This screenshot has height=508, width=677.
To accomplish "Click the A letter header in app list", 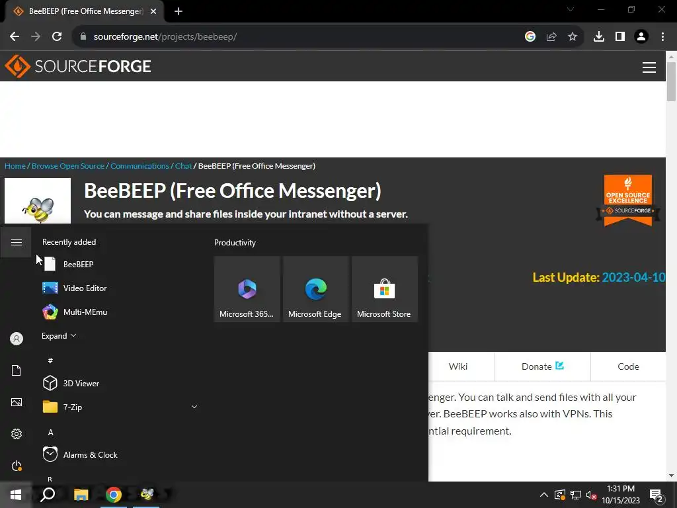I will coord(50,432).
